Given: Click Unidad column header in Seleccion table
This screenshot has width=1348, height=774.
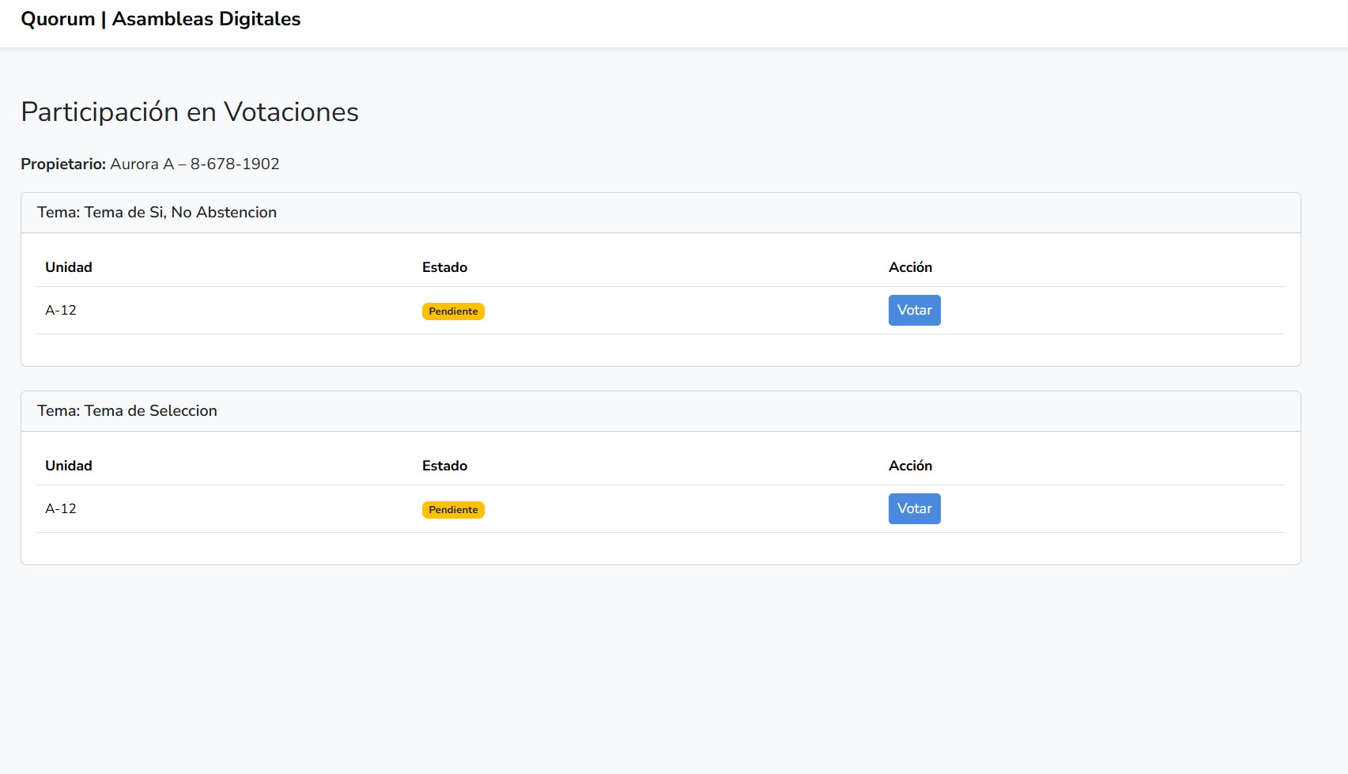Looking at the screenshot, I should tap(69, 466).
